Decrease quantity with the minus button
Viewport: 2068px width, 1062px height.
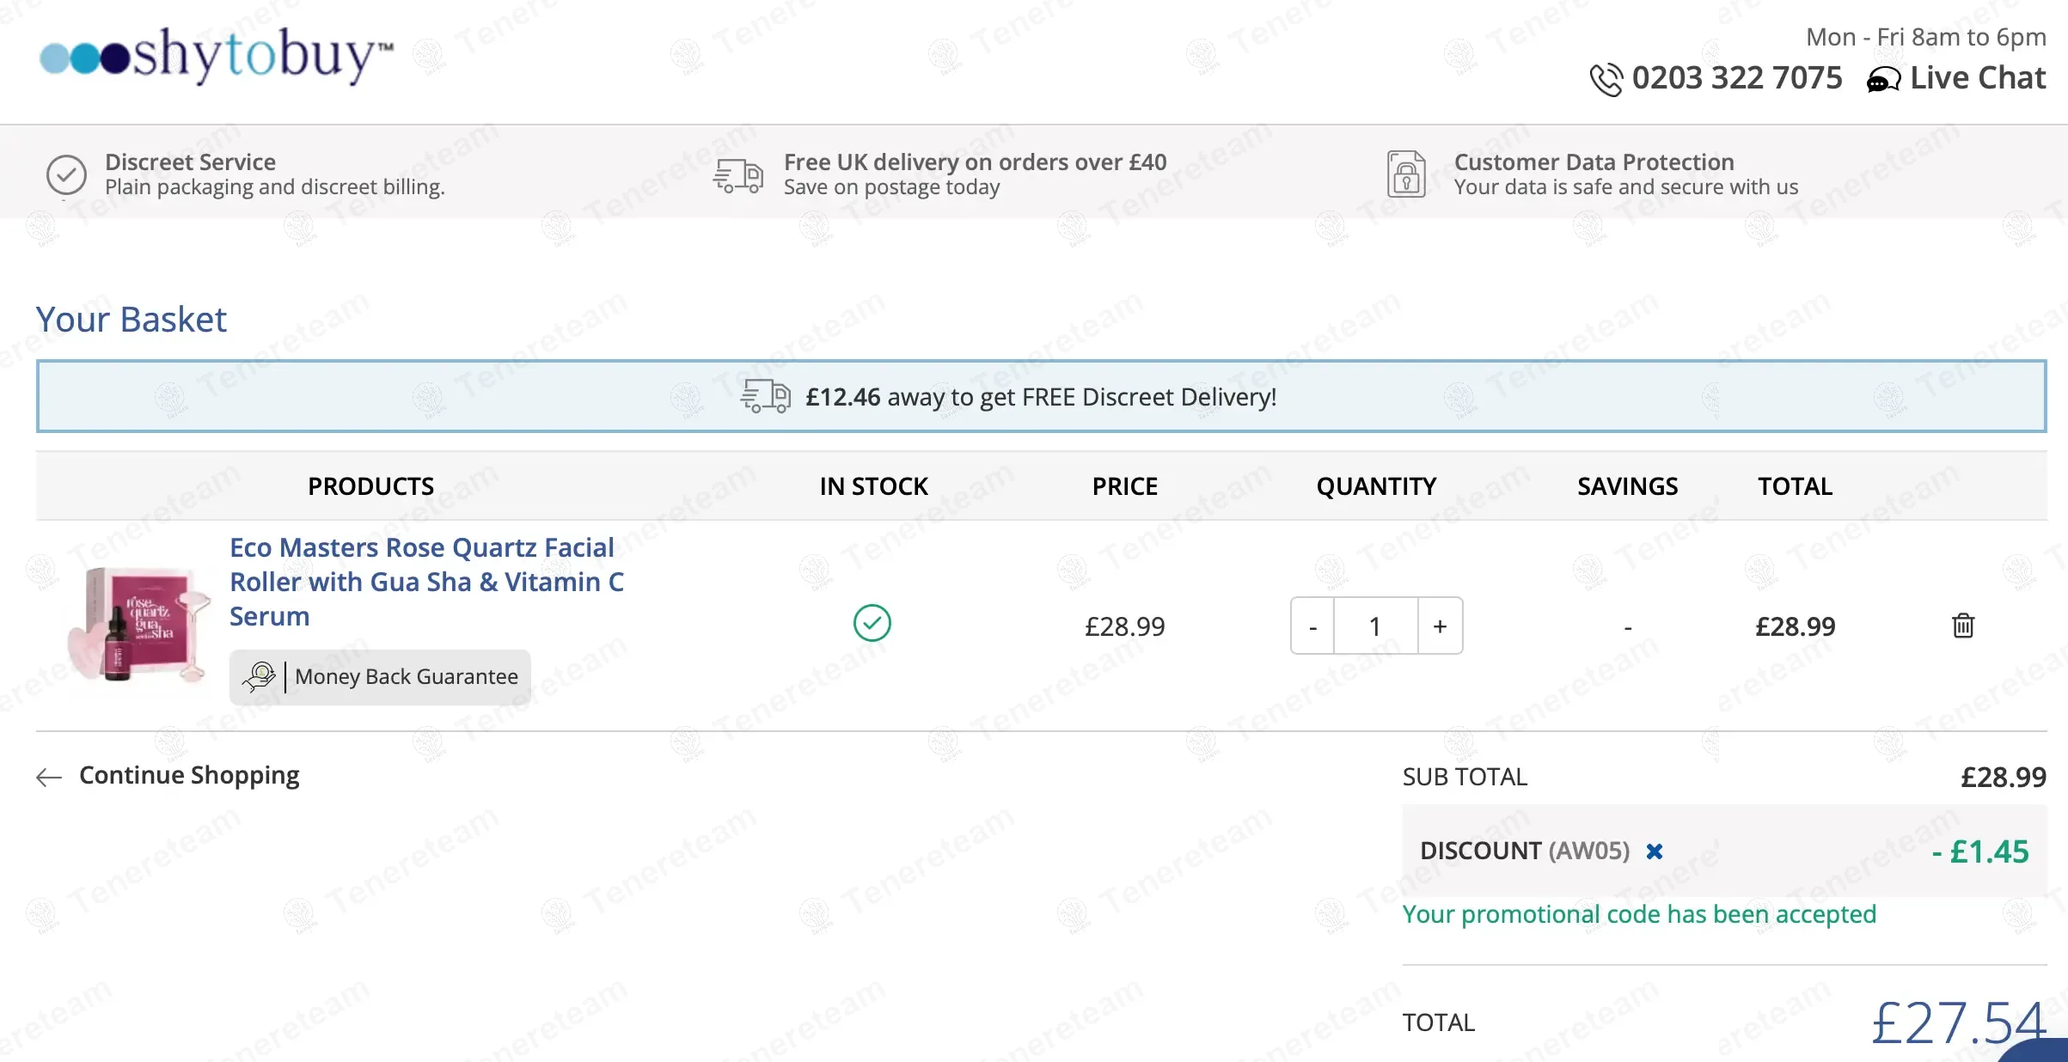coord(1312,626)
